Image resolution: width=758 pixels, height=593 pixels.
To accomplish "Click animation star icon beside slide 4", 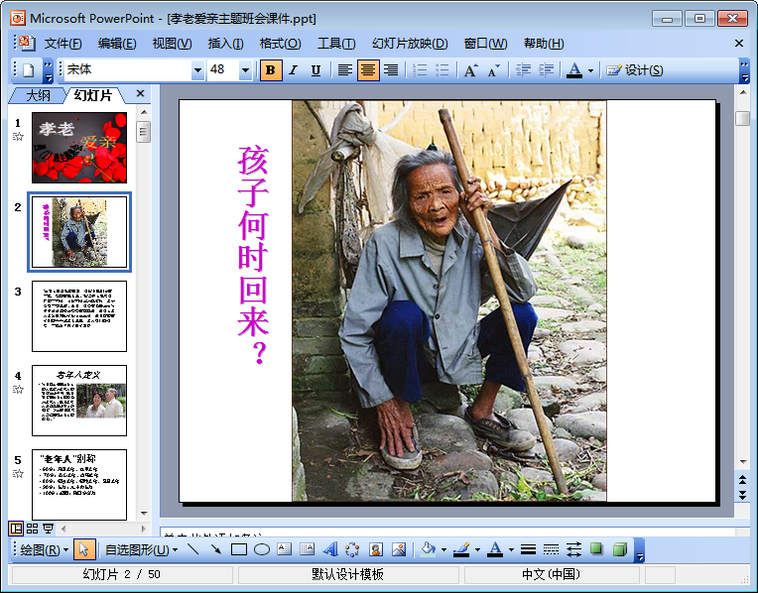I will pos(18,390).
